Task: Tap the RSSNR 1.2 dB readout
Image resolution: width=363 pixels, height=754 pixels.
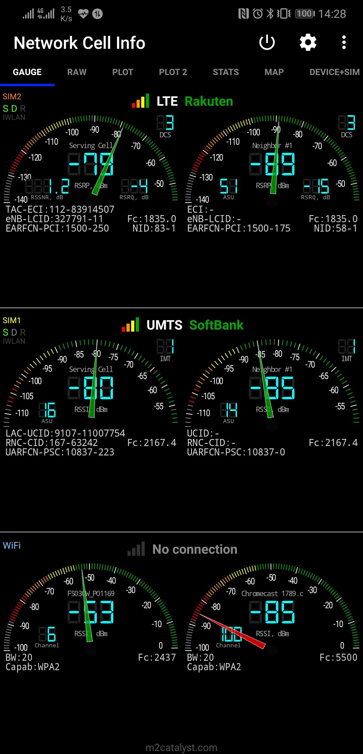Action: (x=47, y=189)
